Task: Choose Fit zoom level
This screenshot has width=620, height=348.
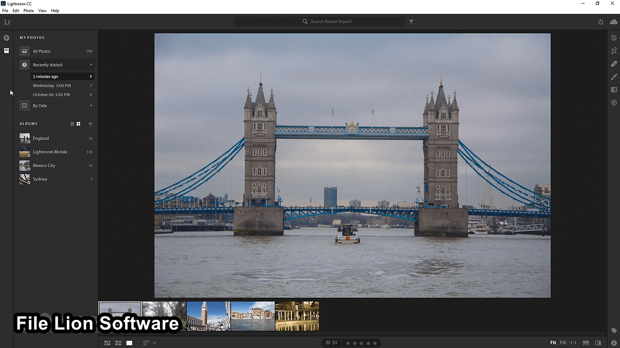Action: click(x=553, y=343)
